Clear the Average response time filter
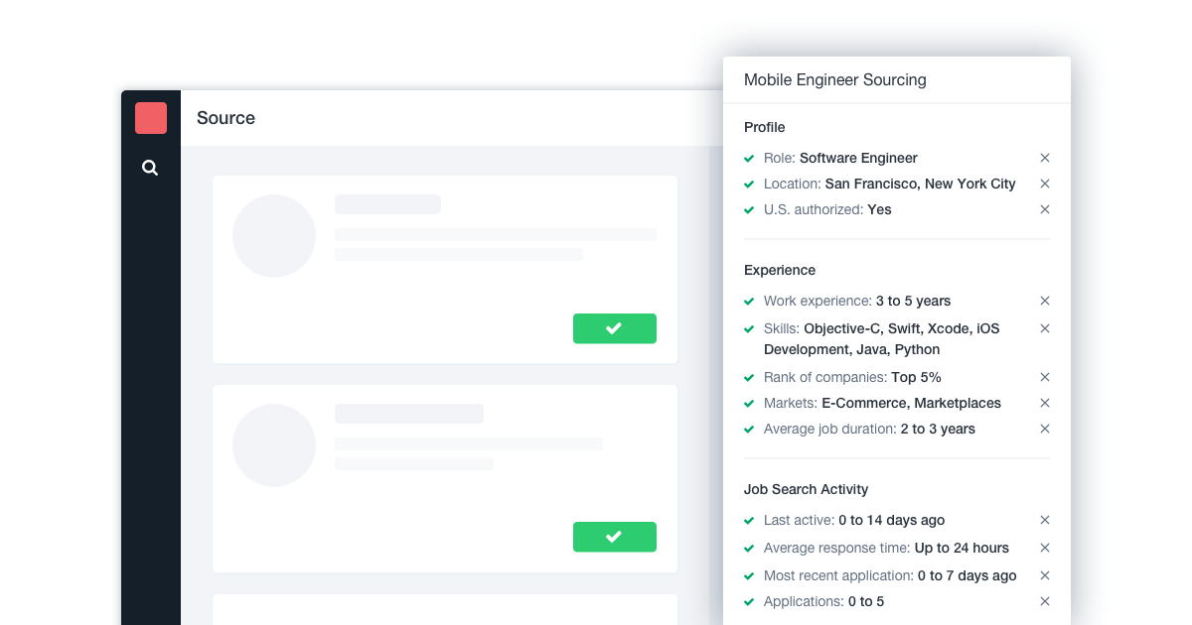 (x=1044, y=548)
